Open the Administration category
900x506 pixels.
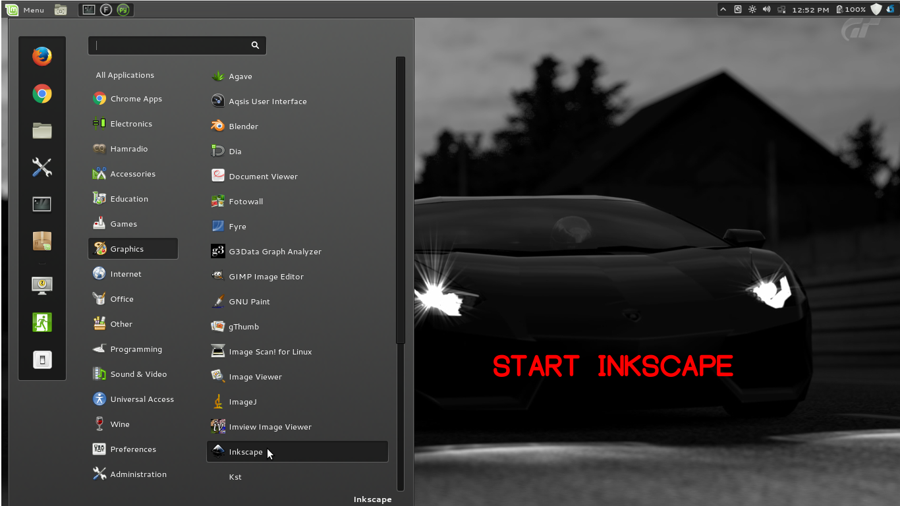(x=133, y=474)
